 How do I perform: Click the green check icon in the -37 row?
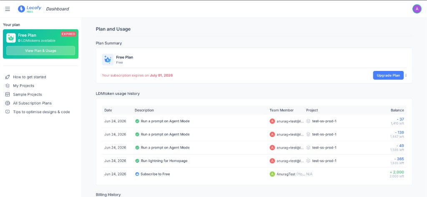[137, 121]
